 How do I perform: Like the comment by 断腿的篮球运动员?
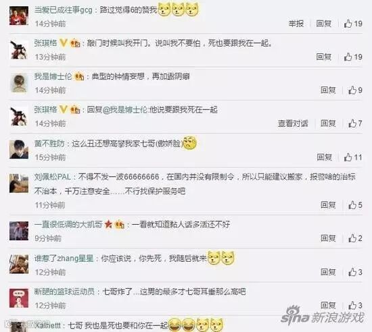pos(355,305)
